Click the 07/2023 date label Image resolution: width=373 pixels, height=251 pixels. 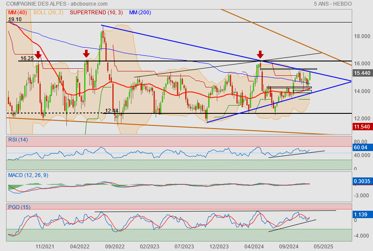pos(184,247)
